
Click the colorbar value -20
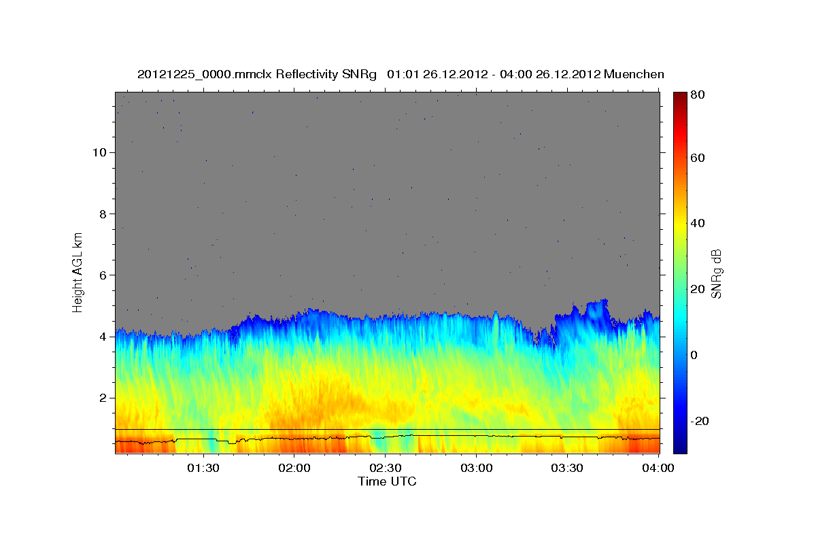click(x=700, y=421)
